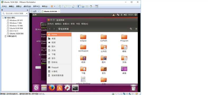This screenshot has height=95, width=208.
Task: Open the Ubuntu Dash search launcher icon
Action: point(36,88)
